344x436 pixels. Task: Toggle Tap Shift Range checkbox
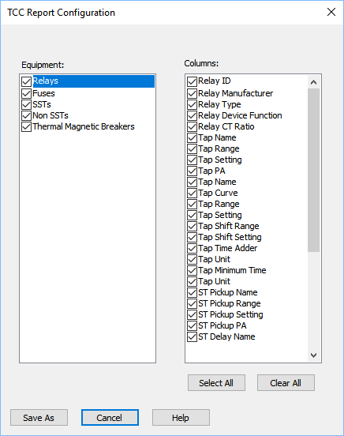(192, 226)
